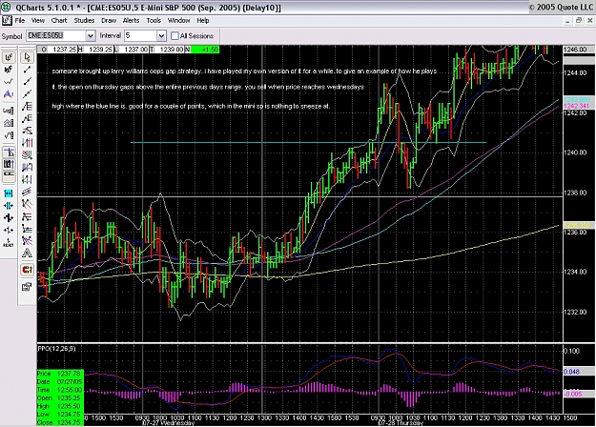Open the chart document icon menu beside File
The height and width of the screenshot is (427, 596).
coord(7,21)
